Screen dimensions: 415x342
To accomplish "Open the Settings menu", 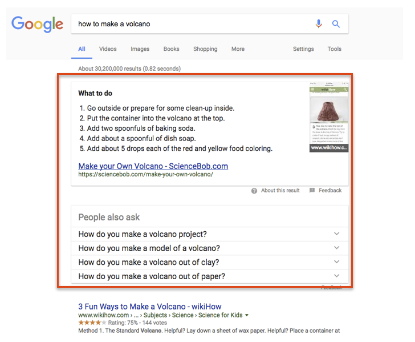I will (x=303, y=49).
